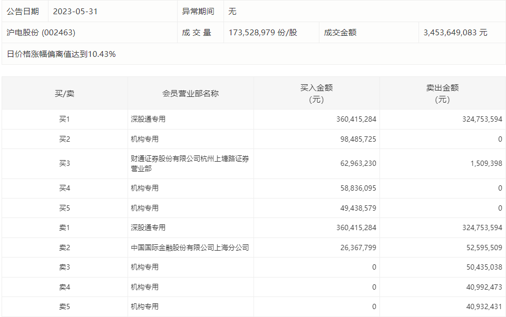Click 深股通专用 in the 卖1 row
The width and height of the screenshot is (506, 317).
[148, 228]
